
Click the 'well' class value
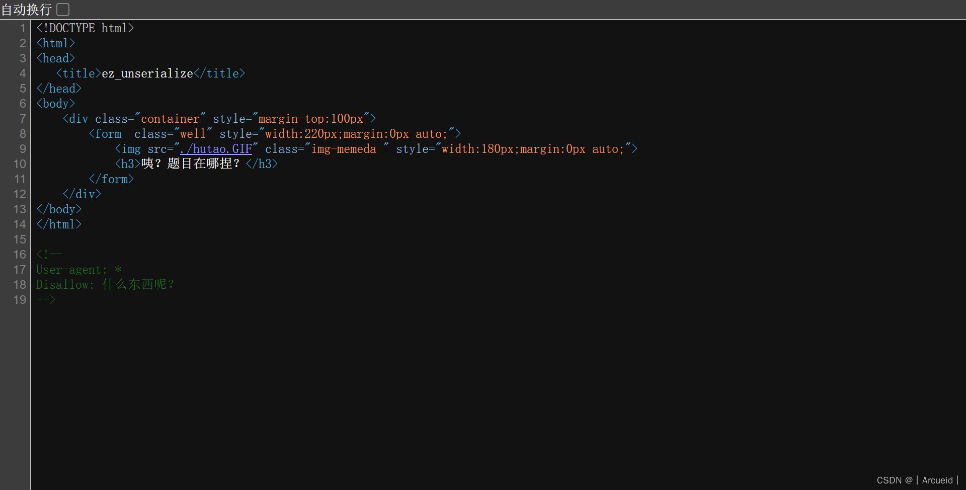193,134
